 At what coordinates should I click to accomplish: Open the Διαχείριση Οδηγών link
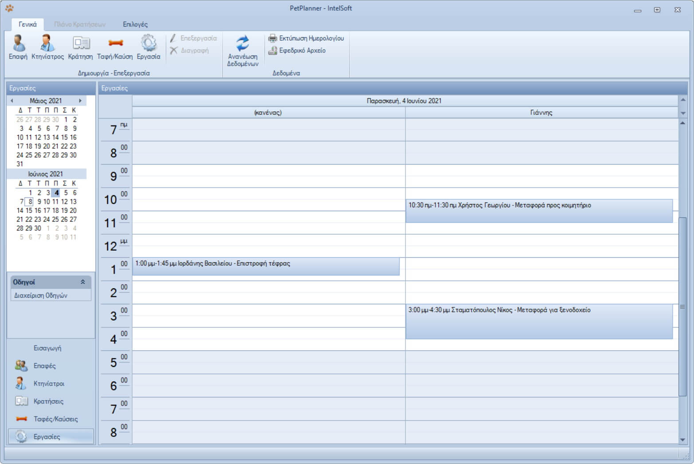41,295
